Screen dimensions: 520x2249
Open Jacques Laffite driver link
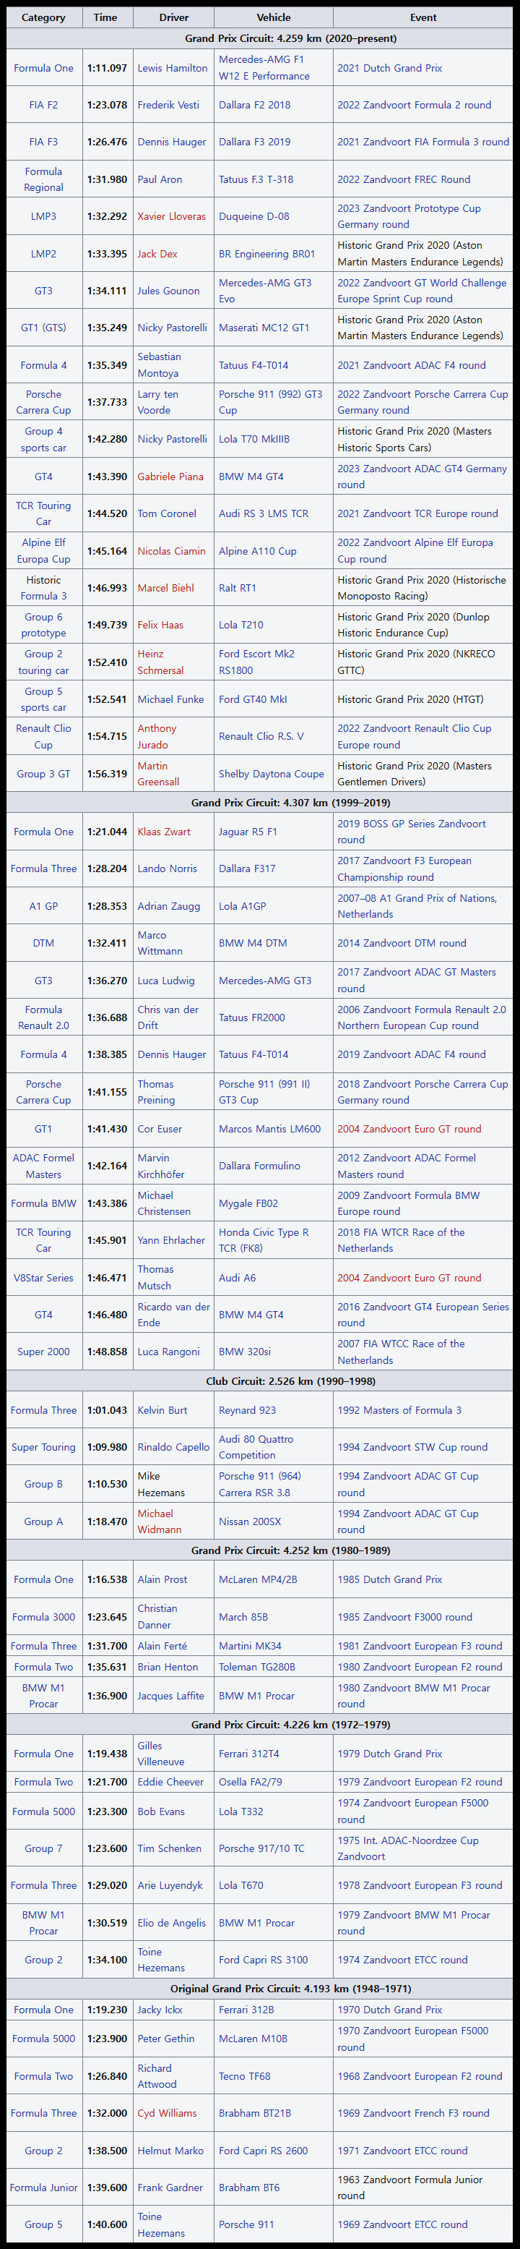[170, 1696]
